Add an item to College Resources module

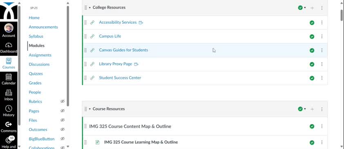click(x=312, y=8)
